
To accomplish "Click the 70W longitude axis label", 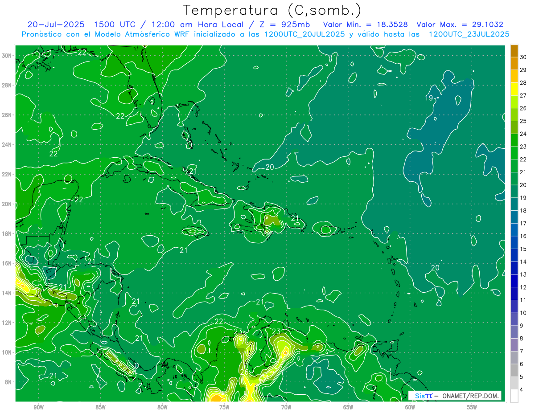I will 286,407.
